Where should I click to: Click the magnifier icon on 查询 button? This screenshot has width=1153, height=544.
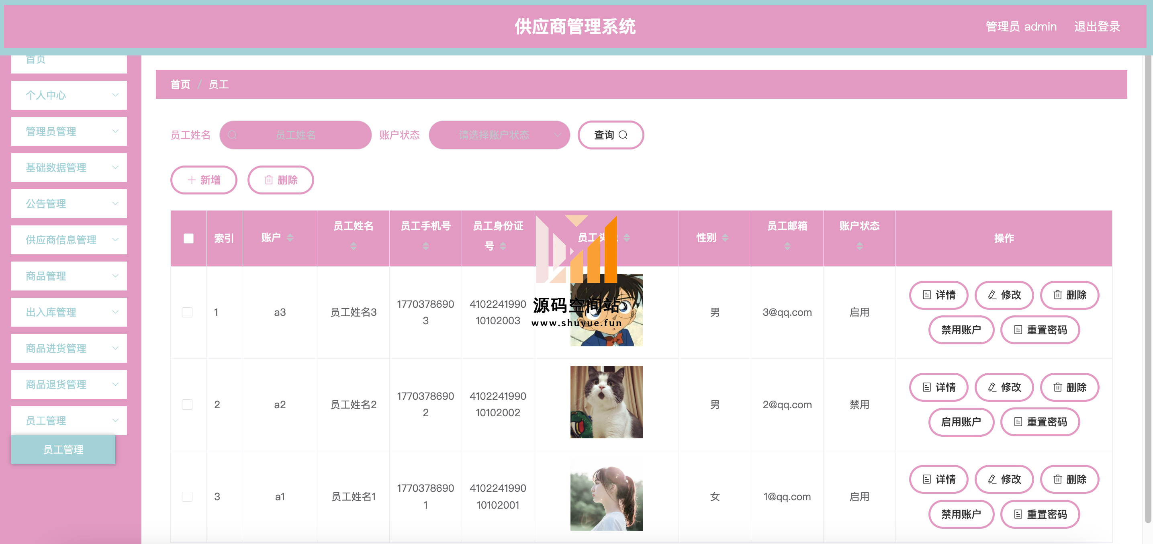[x=623, y=135]
